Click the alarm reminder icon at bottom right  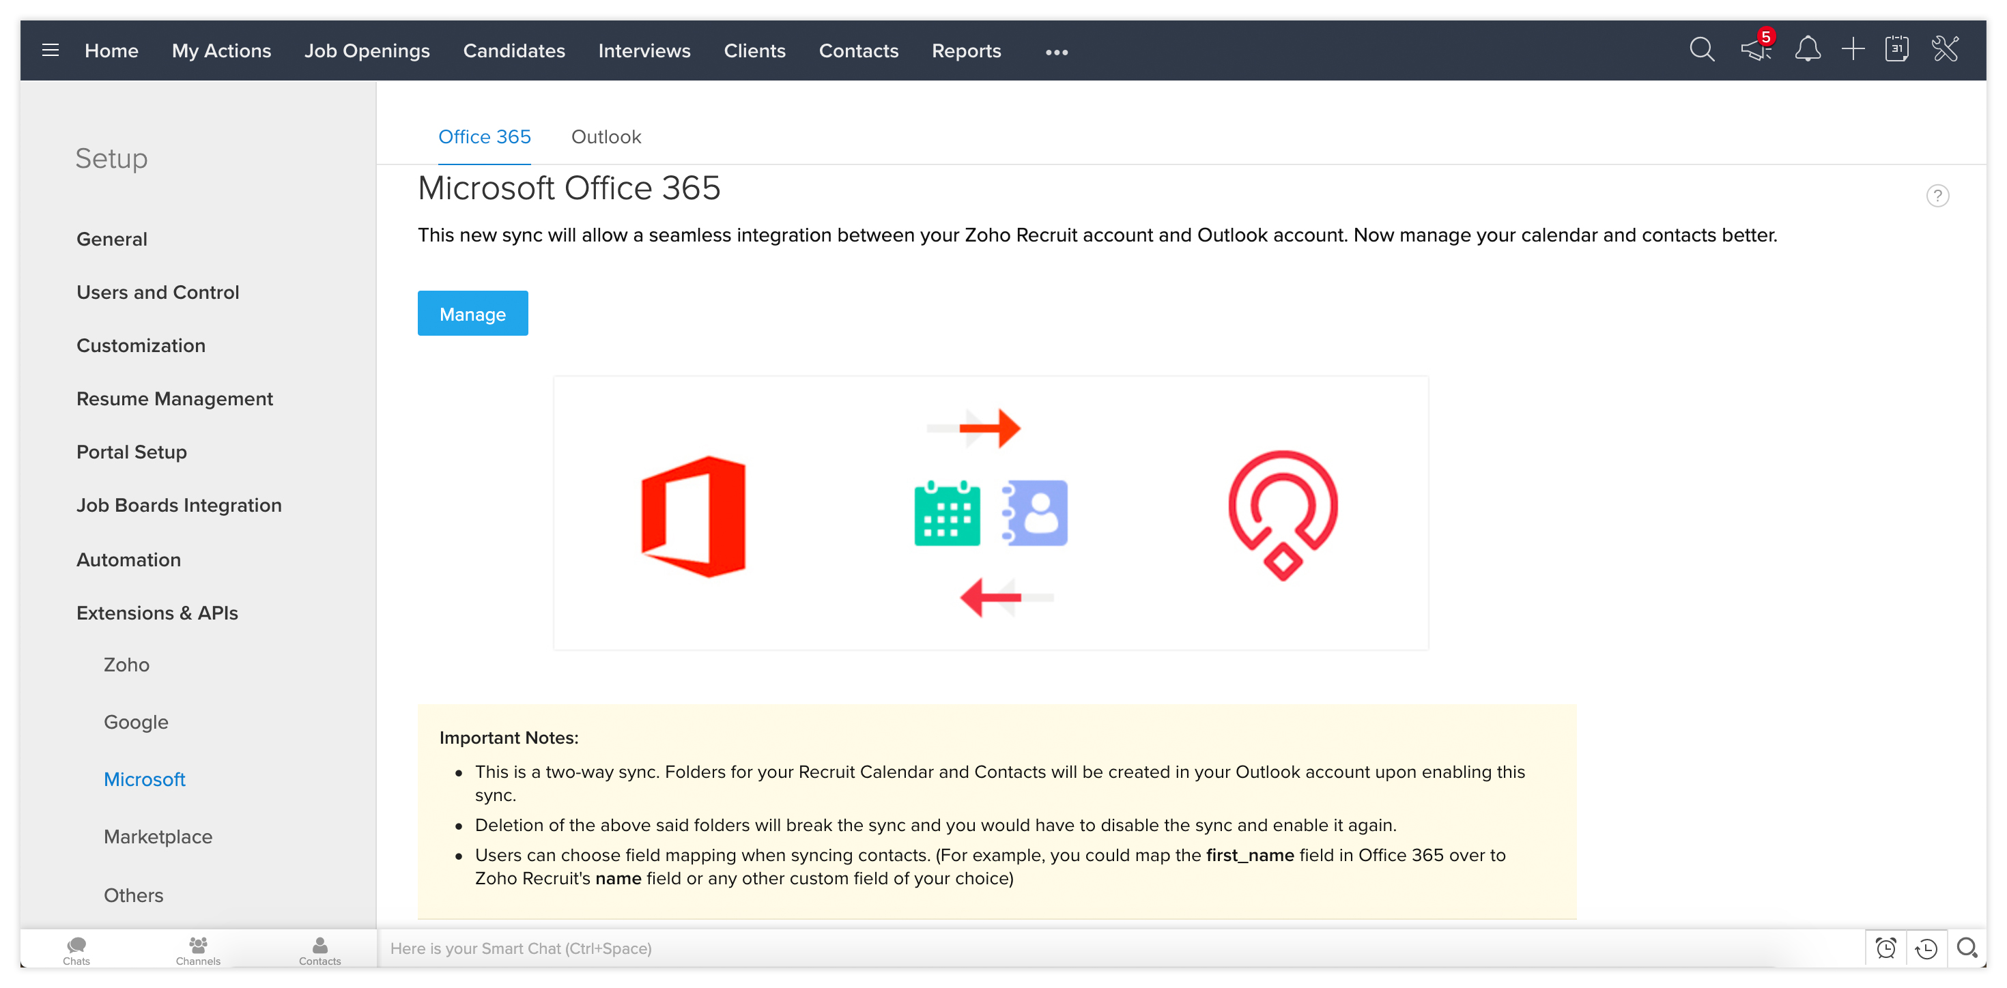(x=1886, y=948)
